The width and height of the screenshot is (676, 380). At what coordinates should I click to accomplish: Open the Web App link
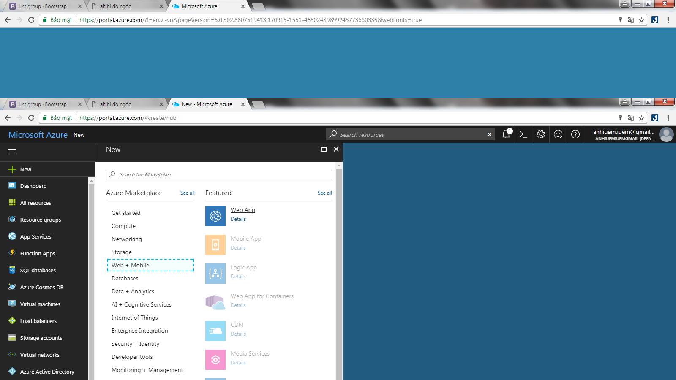pos(243,210)
